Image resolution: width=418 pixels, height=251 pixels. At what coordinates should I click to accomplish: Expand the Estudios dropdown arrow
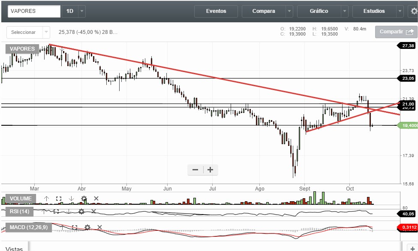click(400, 11)
